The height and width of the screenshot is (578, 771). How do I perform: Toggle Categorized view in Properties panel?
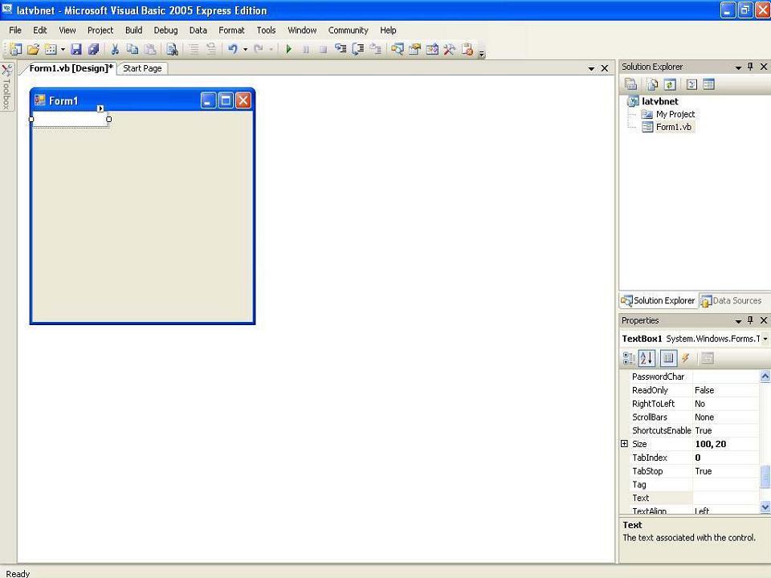[x=629, y=358]
